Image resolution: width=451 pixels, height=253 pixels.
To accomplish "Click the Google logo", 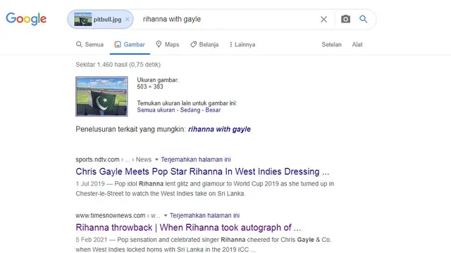I will [26, 19].
